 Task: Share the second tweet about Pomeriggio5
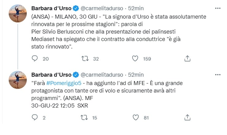187,117
